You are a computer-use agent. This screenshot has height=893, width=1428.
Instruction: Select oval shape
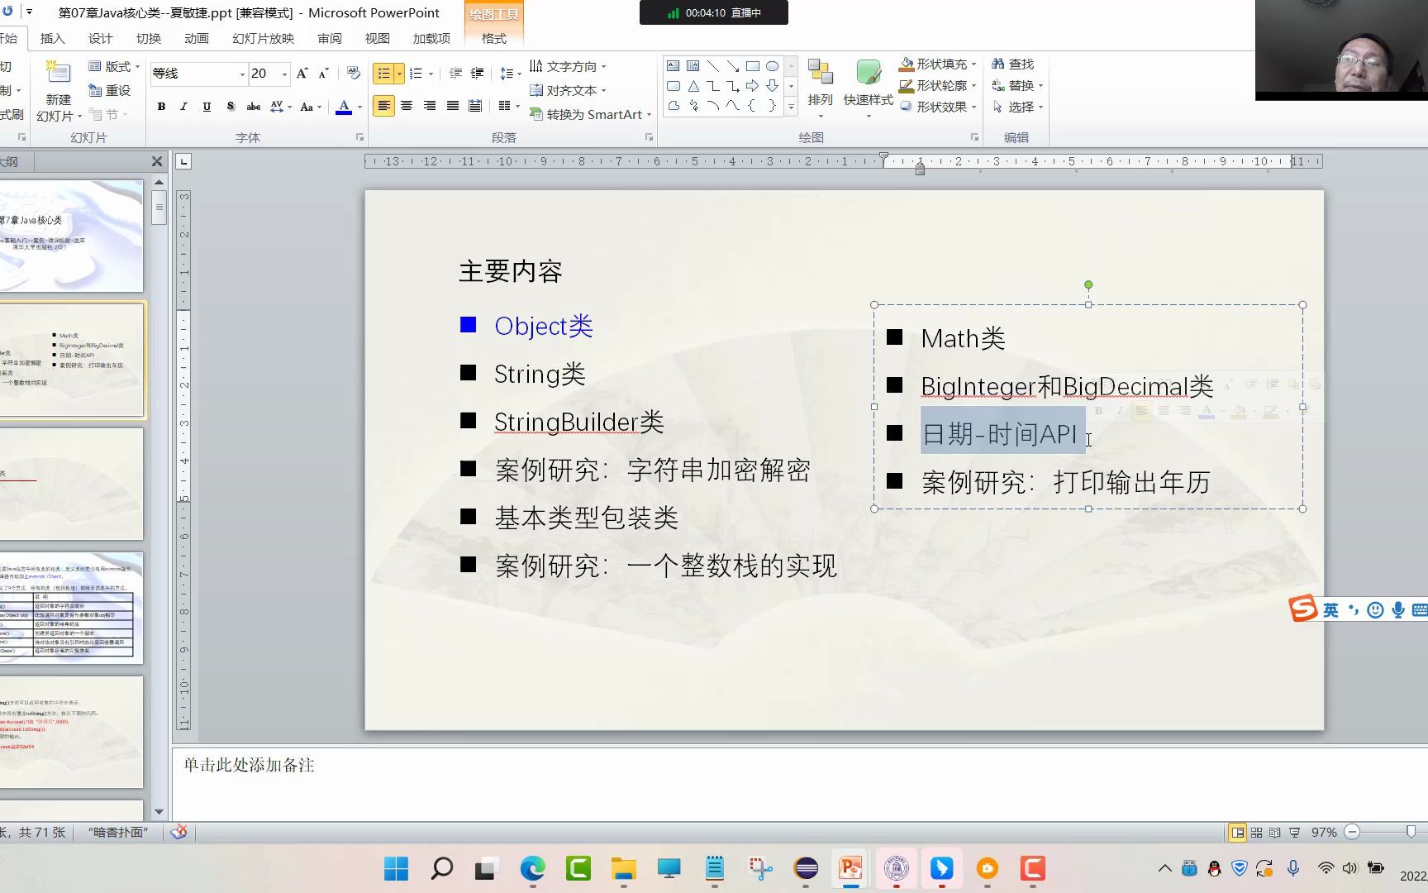point(773,66)
